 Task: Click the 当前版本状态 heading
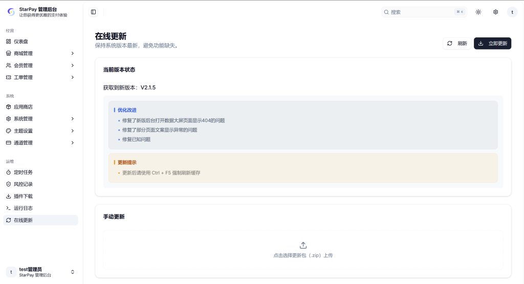coord(119,70)
